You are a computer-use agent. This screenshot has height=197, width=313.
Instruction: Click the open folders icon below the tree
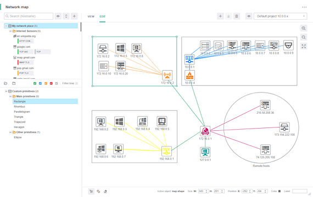coord(5,83)
